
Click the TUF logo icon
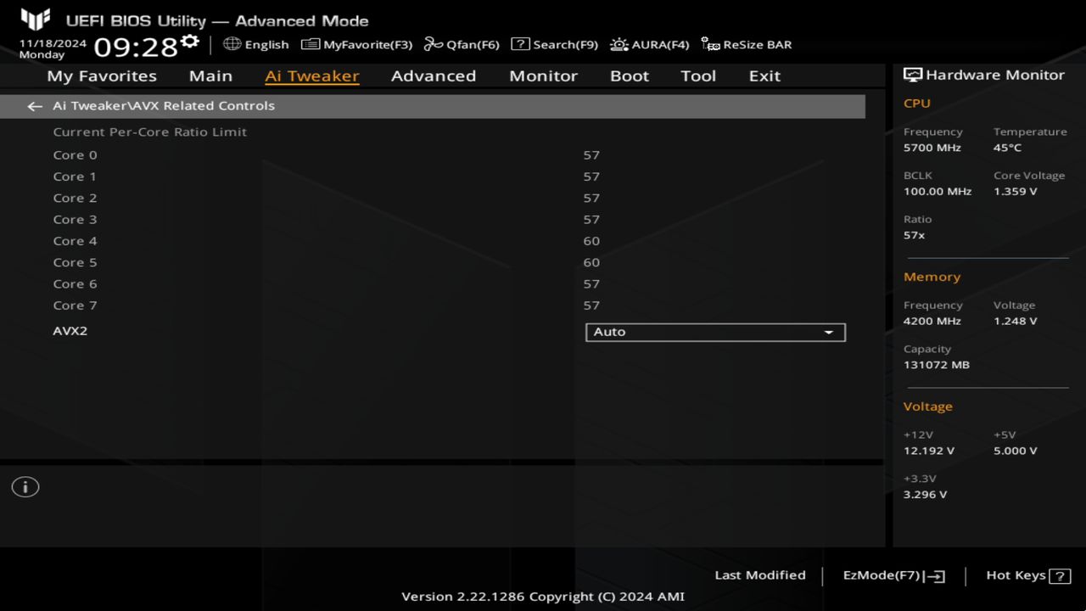coord(35,20)
